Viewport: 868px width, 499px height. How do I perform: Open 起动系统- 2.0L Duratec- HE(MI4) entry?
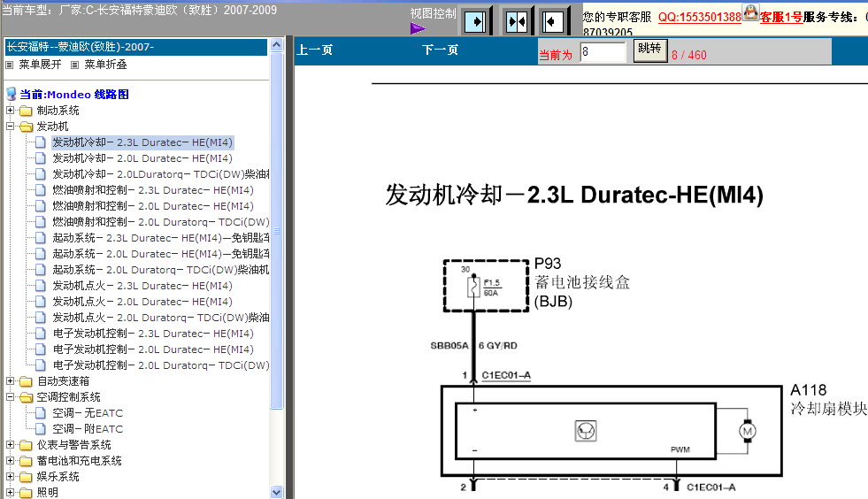click(x=160, y=254)
